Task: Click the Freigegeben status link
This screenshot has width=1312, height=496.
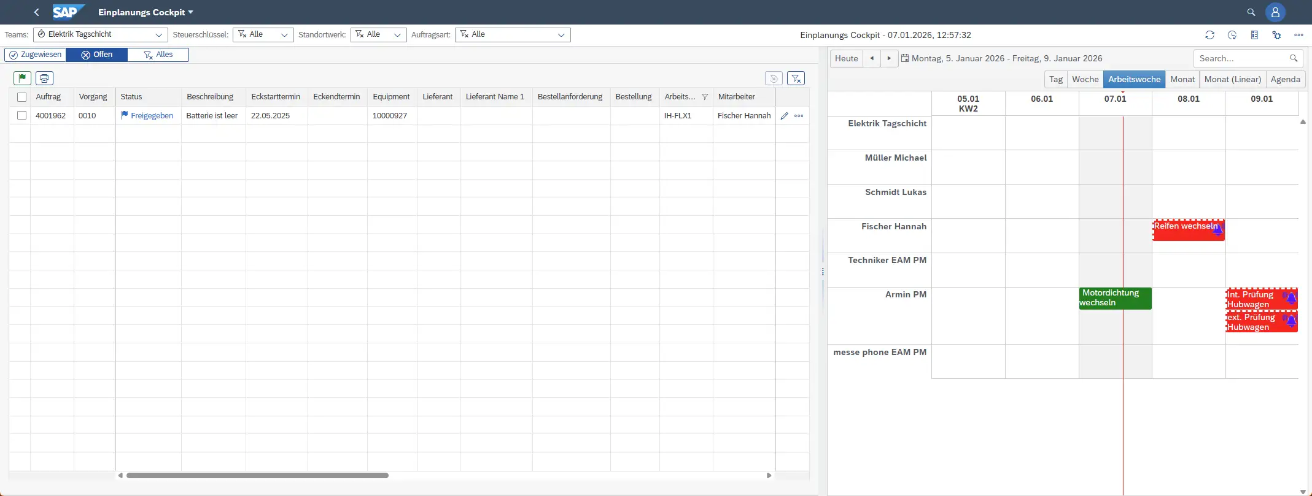Action: point(152,116)
